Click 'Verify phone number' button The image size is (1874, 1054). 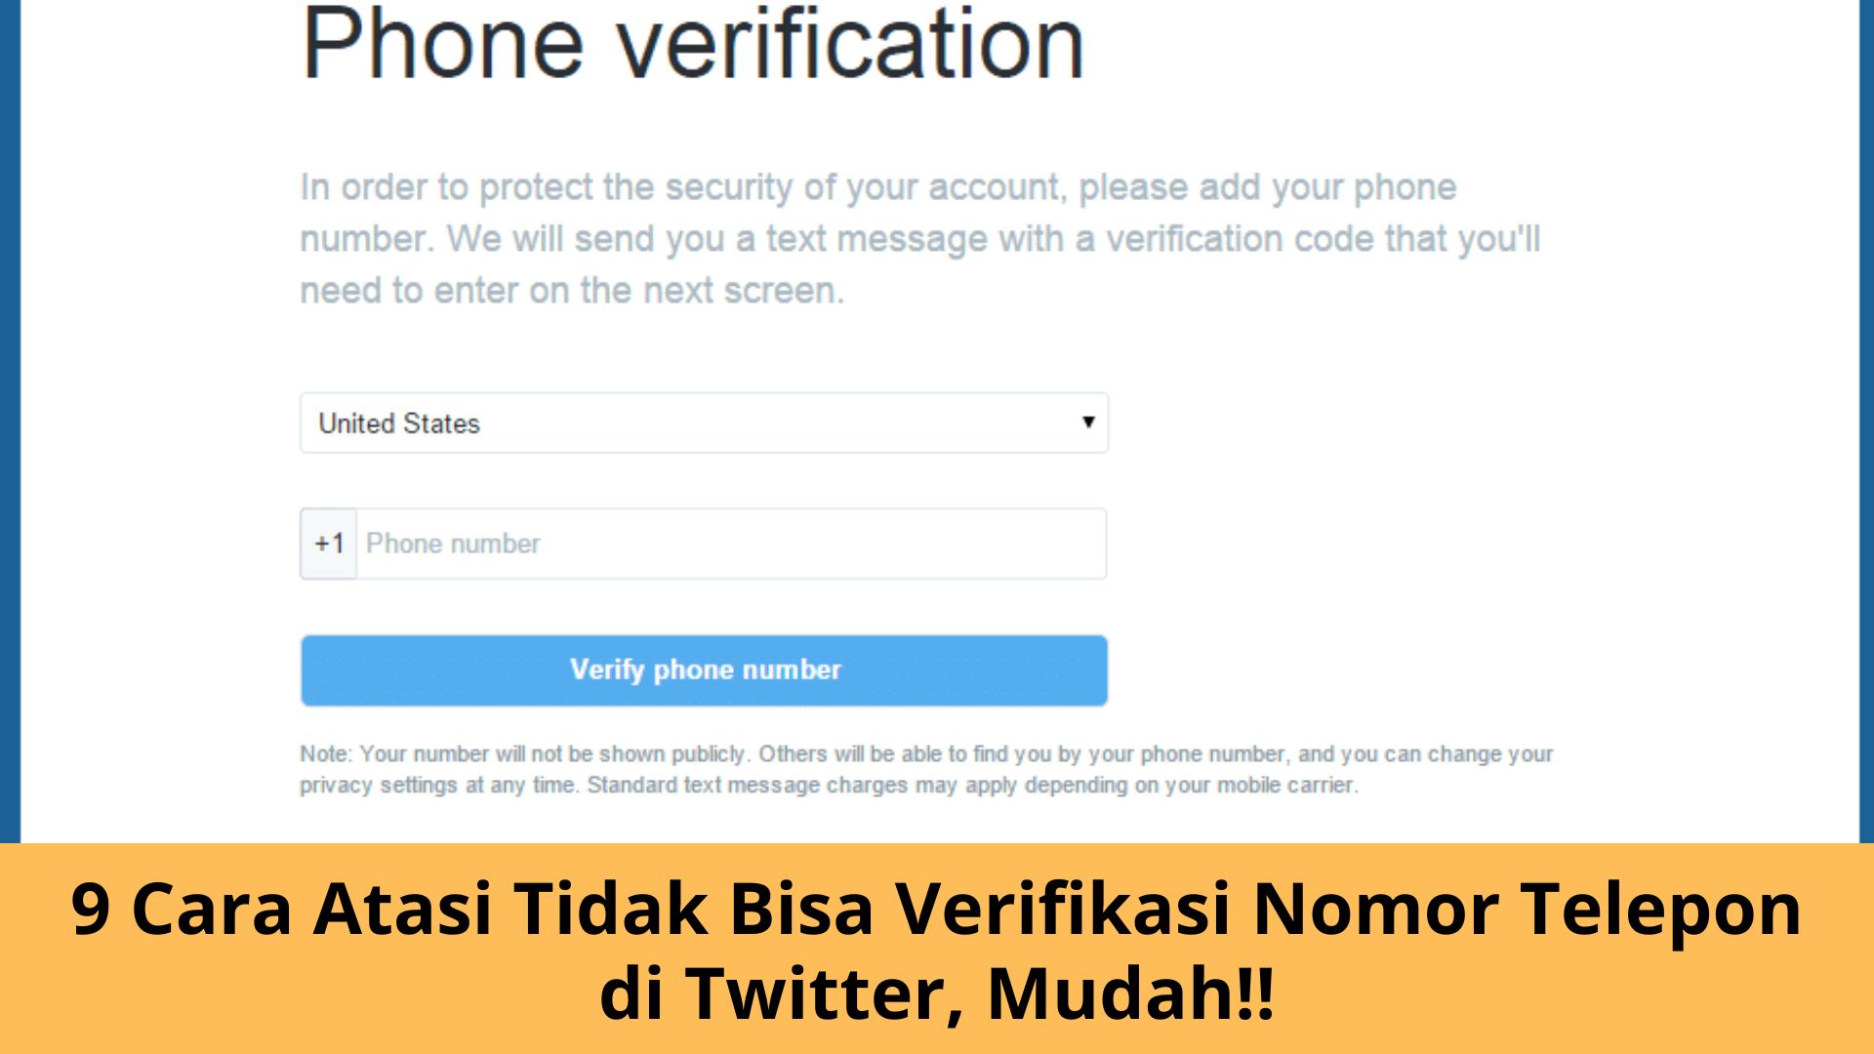tap(703, 669)
